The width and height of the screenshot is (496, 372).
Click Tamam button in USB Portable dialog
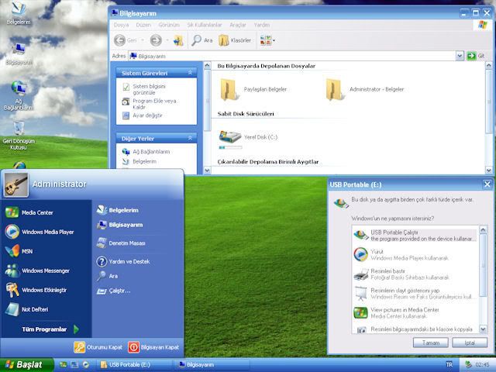(x=431, y=343)
